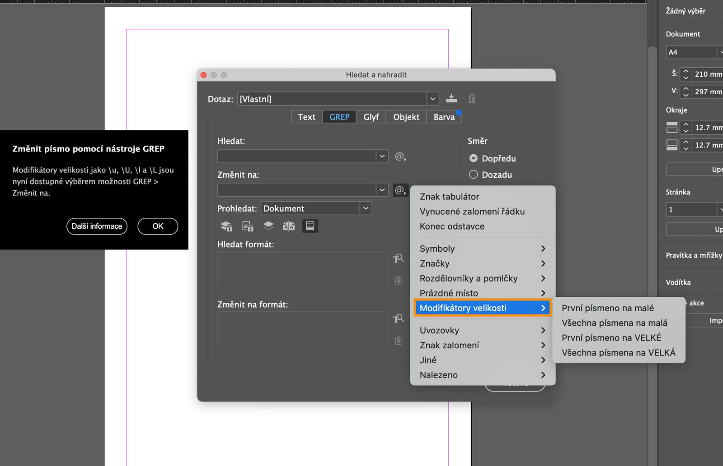Screen dimensions: 723x466
Task: Delete the query using the trash icon beside Dotaz
Action: click(472, 98)
